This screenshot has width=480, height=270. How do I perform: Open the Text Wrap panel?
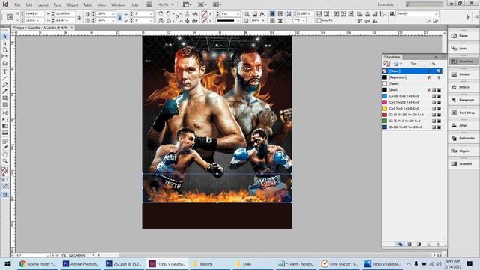click(x=463, y=112)
